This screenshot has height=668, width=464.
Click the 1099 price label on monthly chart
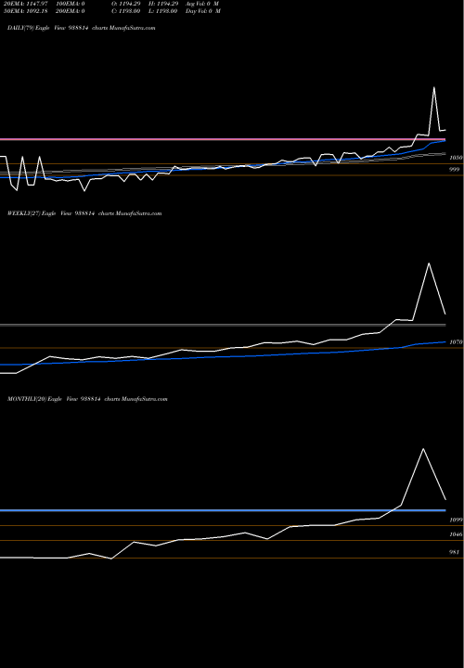click(x=457, y=520)
